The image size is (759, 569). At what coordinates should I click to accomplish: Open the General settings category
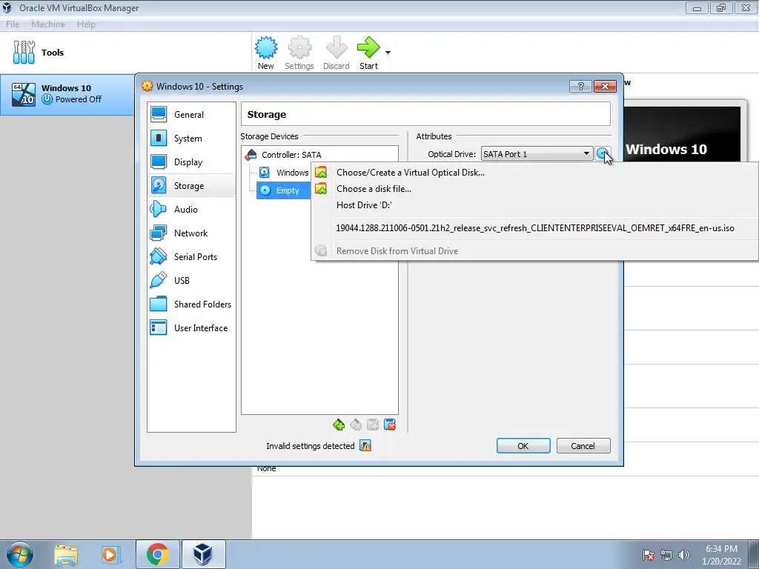pyautogui.click(x=191, y=115)
